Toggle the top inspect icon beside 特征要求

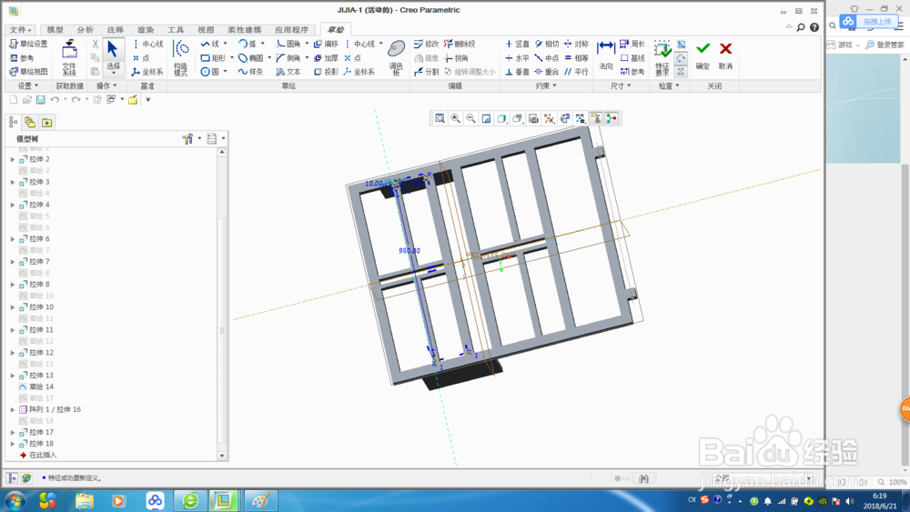pos(682,45)
